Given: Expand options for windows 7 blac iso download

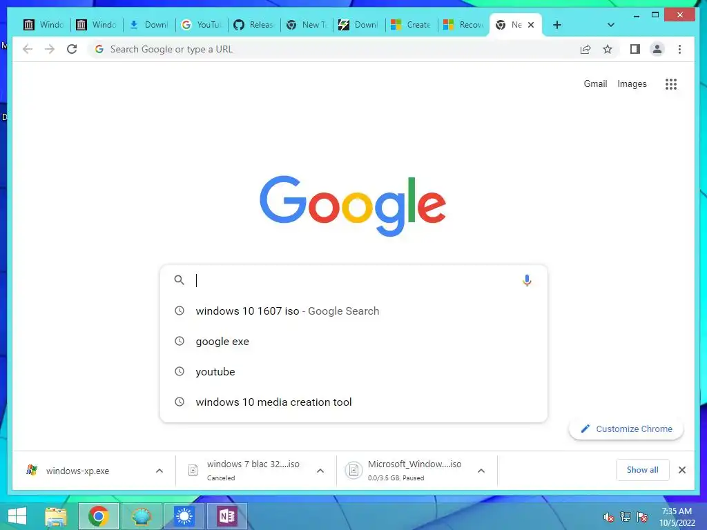Looking at the screenshot, I should pyautogui.click(x=320, y=471).
